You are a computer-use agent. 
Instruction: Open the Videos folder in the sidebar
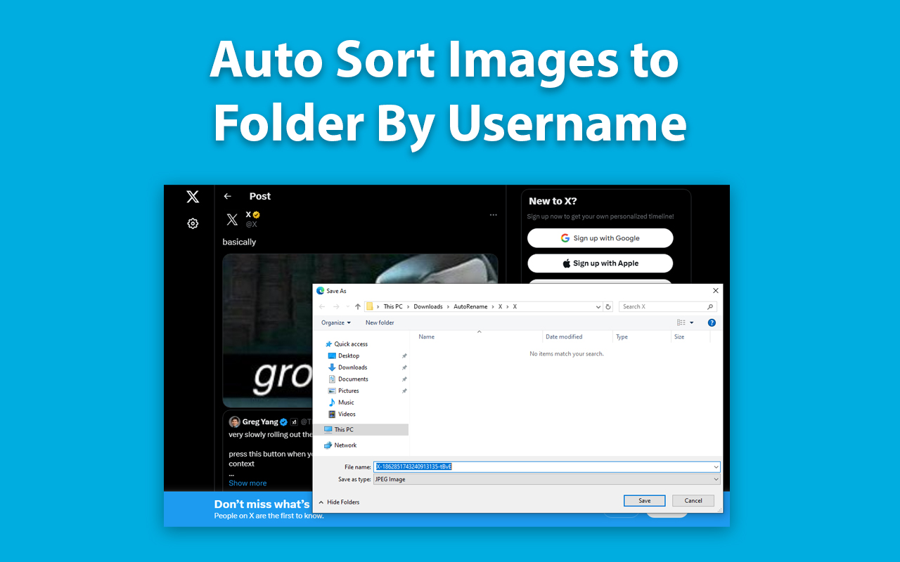tap(347, 414)
